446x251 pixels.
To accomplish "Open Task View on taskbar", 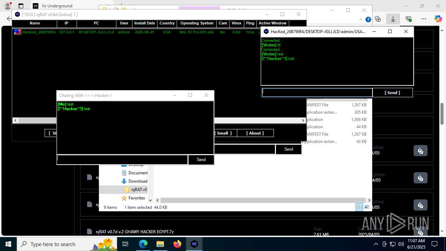I will pos(125,244).
